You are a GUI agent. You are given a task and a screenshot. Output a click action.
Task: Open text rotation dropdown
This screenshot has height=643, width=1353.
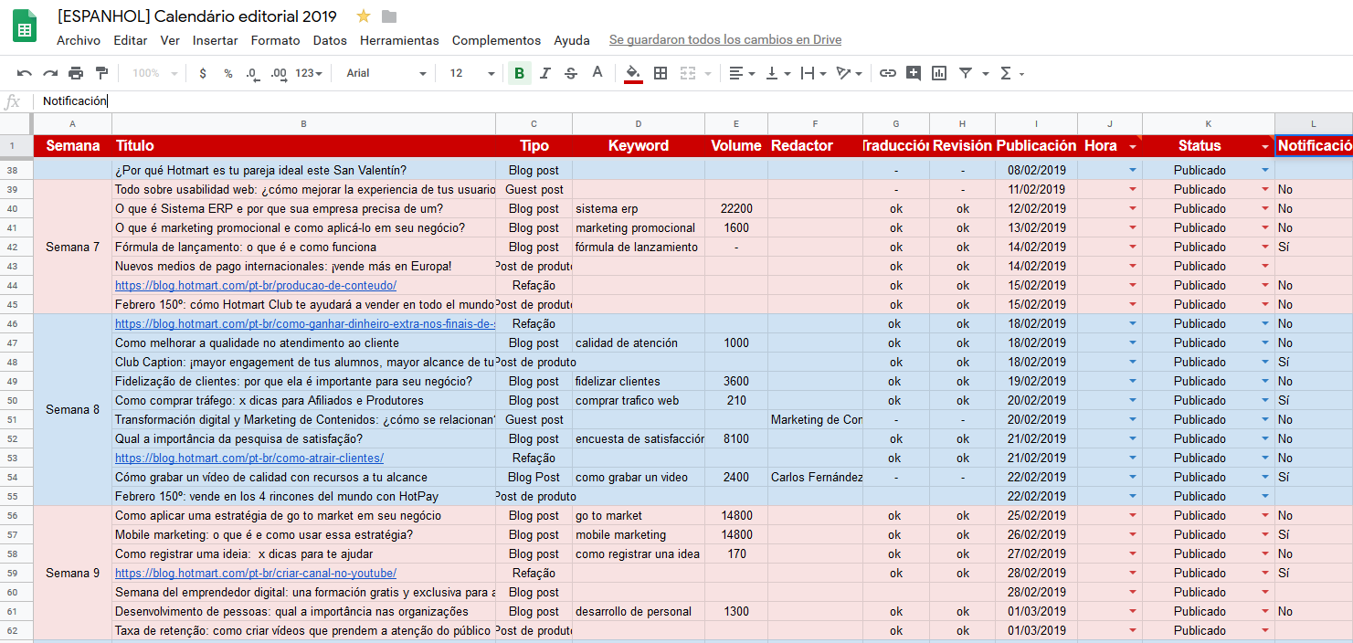(849, 73)
